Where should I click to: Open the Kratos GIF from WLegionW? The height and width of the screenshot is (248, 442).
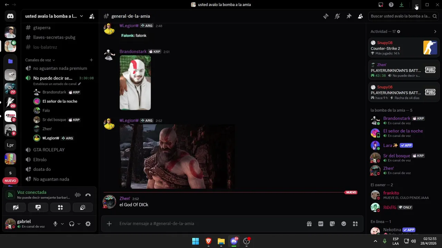coord(177,156)
